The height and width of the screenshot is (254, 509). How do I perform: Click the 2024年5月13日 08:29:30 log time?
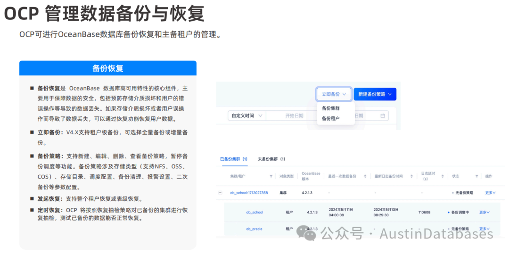click(x=386, y=212)
